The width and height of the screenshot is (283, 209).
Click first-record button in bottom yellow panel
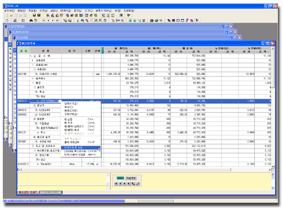(116, 184)
